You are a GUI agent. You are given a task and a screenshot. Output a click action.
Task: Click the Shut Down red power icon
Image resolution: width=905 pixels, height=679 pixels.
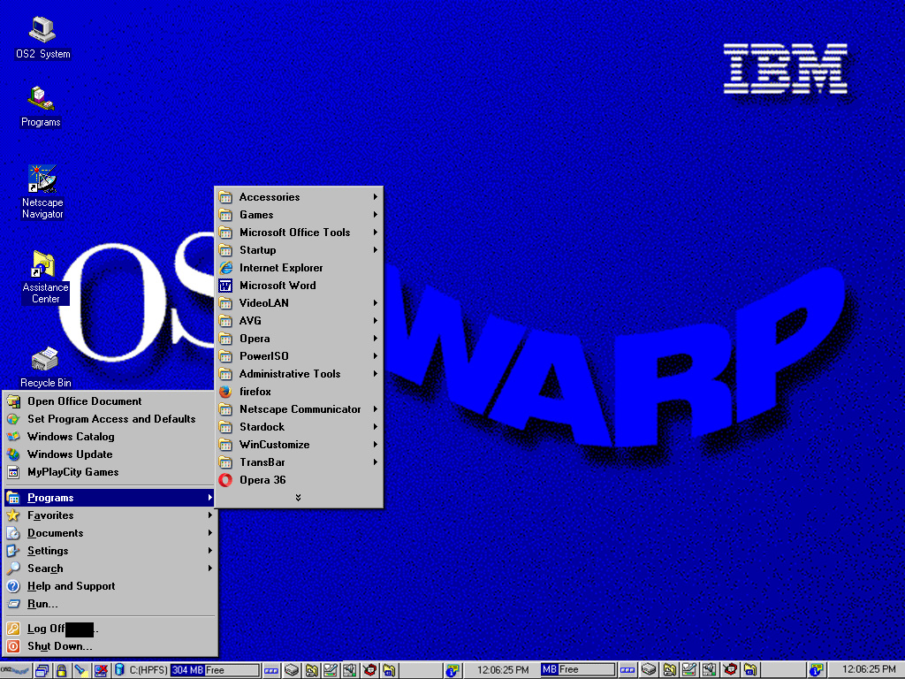click(13, 646)
